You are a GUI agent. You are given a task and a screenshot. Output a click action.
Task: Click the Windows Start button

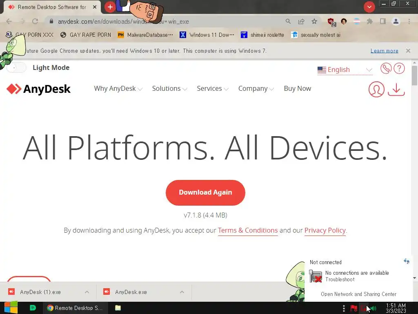pos(11,307)
